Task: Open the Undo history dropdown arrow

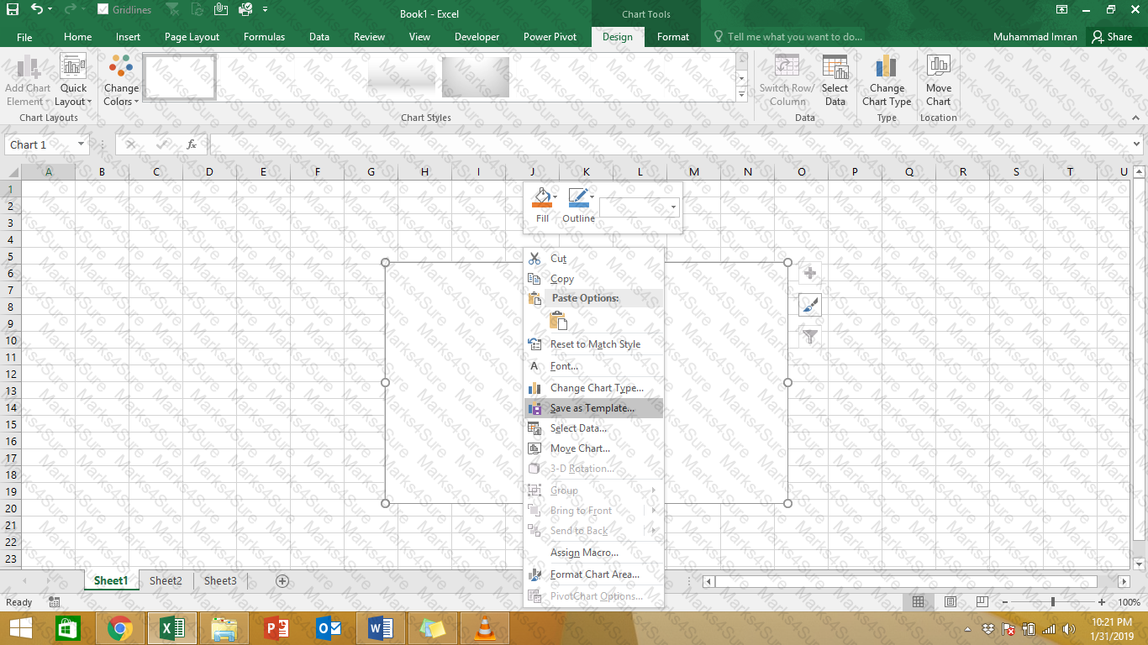Action: tap(50, 10)
